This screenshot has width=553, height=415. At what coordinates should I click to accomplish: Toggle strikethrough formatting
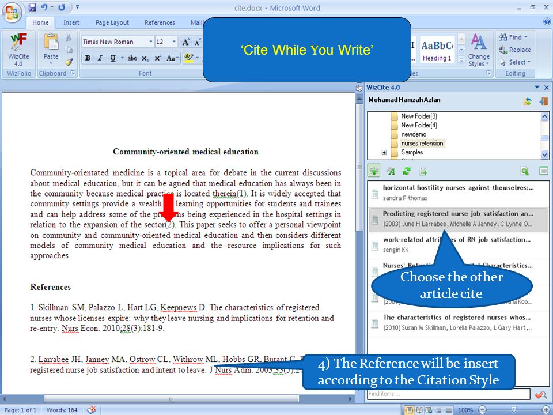coord(132,58)
